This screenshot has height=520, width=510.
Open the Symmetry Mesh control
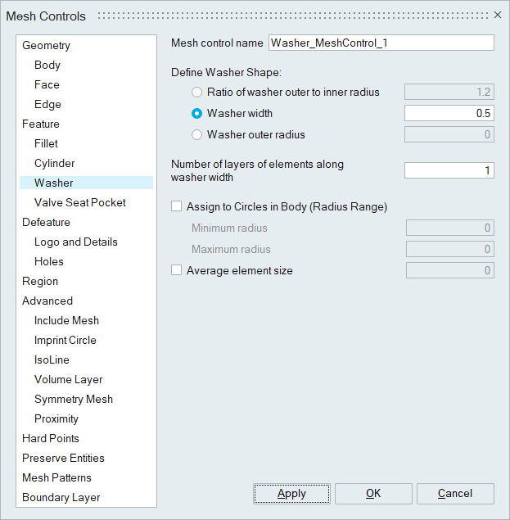tap(74, 400)
